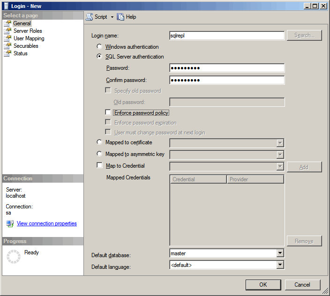Expand the Script dropdown arrow

pos(112,17)
